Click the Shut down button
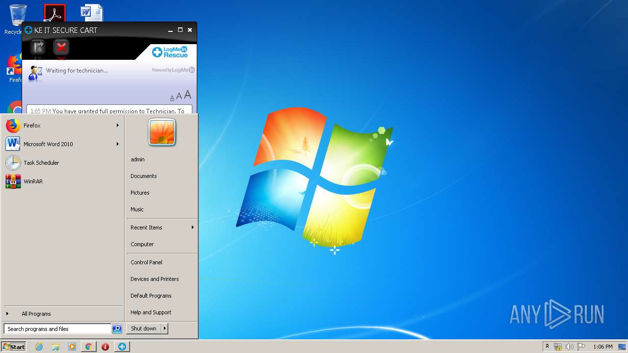The image size is (628, 353). point(144,328)
